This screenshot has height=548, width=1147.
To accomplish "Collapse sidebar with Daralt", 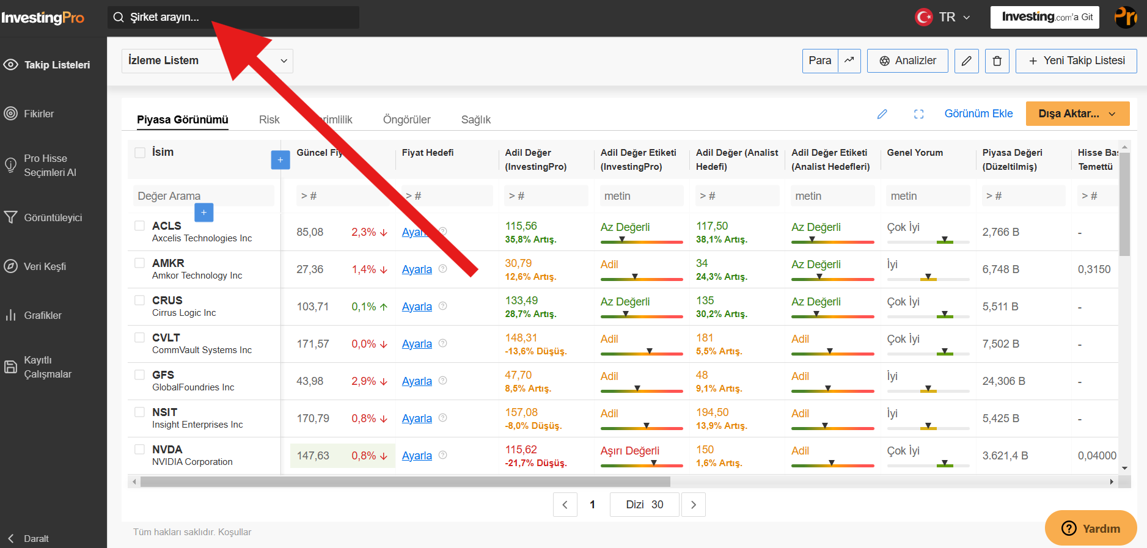I will tap(29, 538).
